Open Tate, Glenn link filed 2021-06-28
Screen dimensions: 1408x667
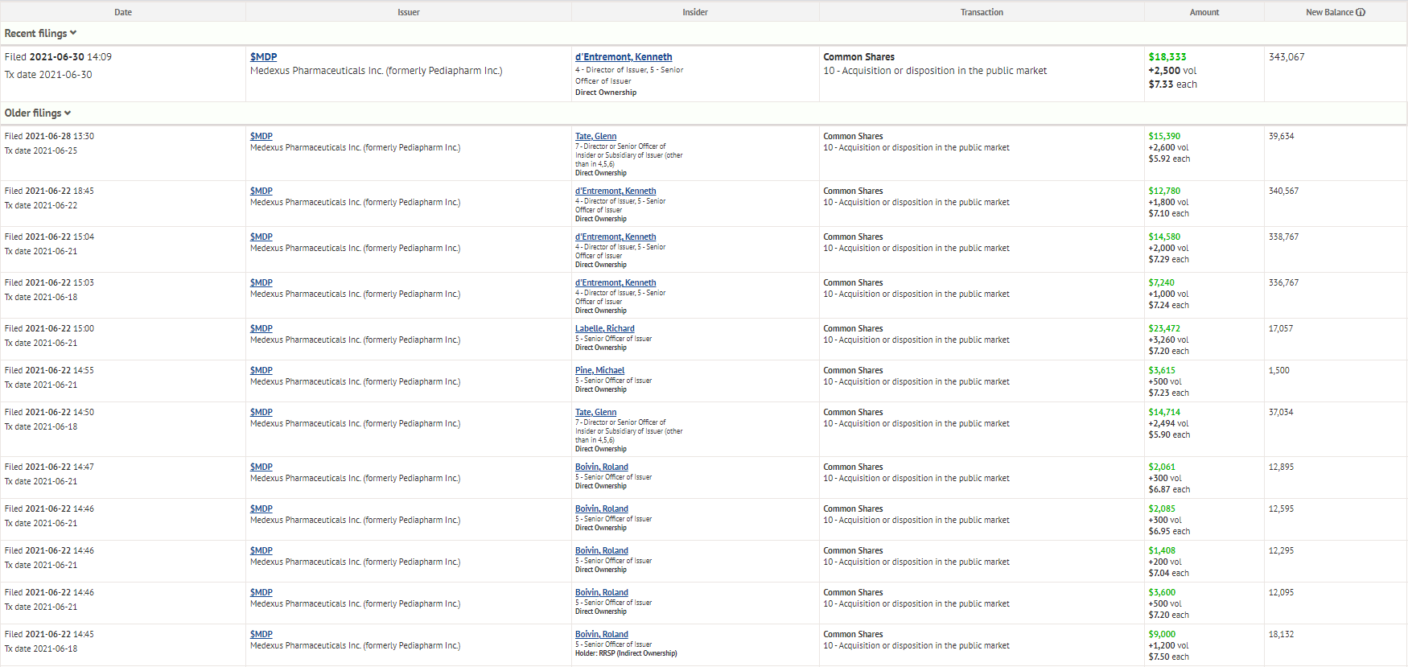[595, 136]
